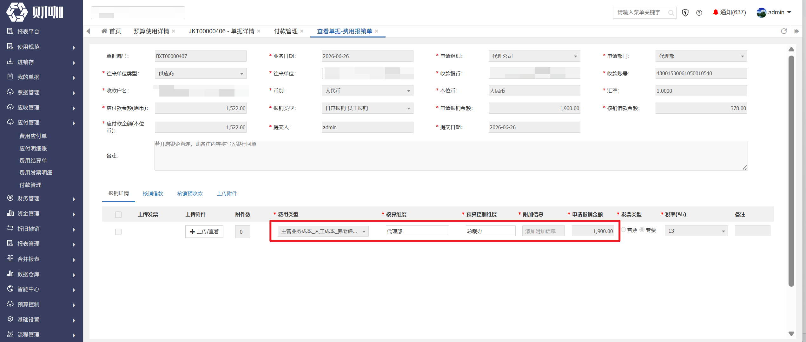
Task: Check the first row checkbox in table
Action: 118,232
